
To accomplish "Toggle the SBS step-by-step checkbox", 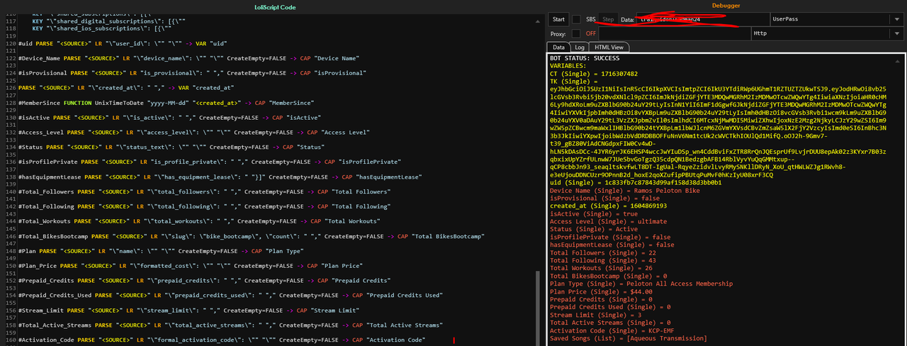I will tap(577, 19).
